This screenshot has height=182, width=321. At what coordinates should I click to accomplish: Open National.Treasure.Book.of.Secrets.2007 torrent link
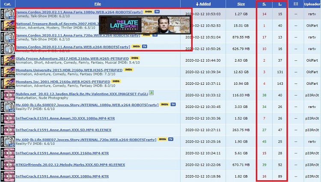[57, 24]
